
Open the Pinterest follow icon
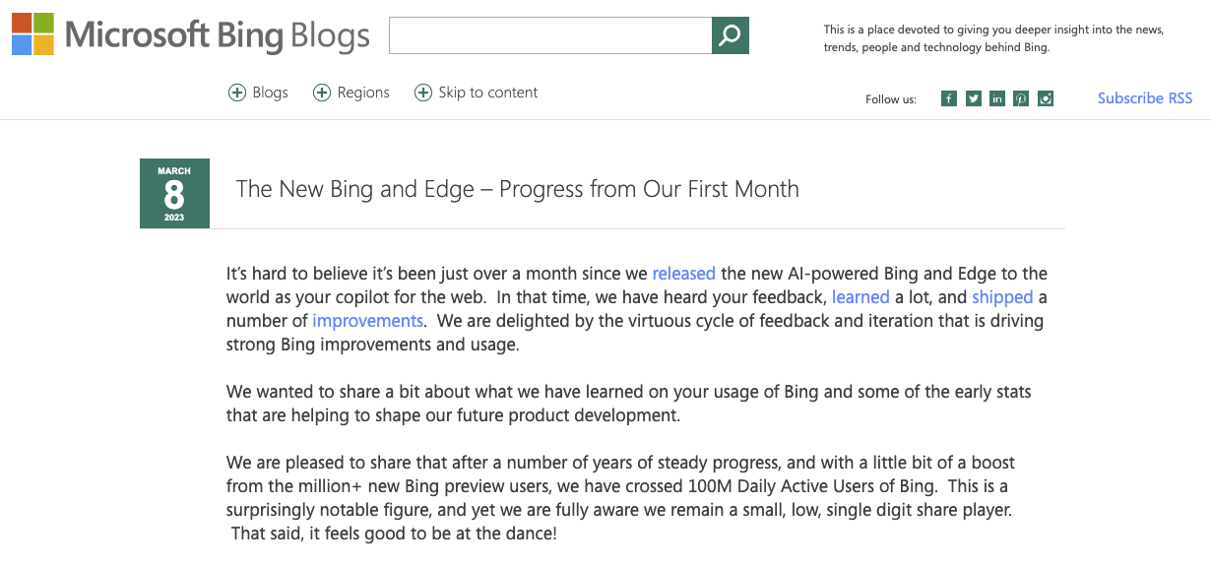point(1021,98)
